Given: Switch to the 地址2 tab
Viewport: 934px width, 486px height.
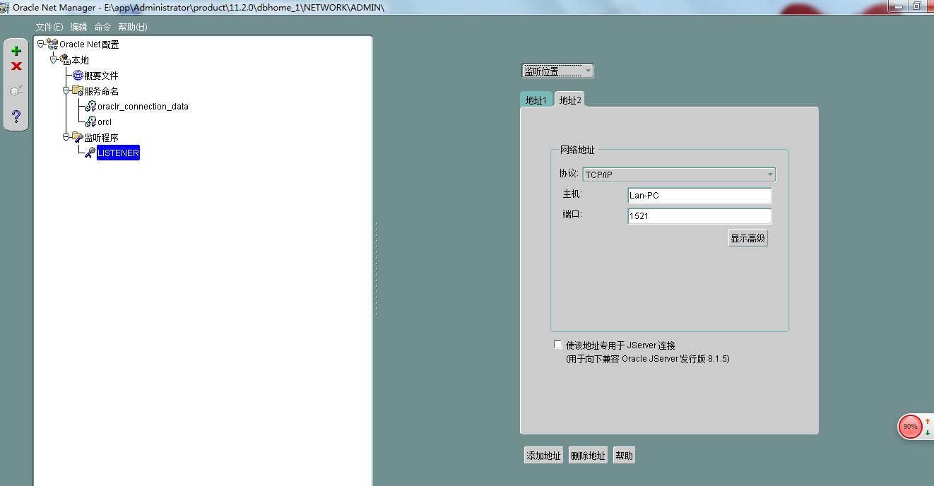Looking at the screenshot, I should click(570, 100).
